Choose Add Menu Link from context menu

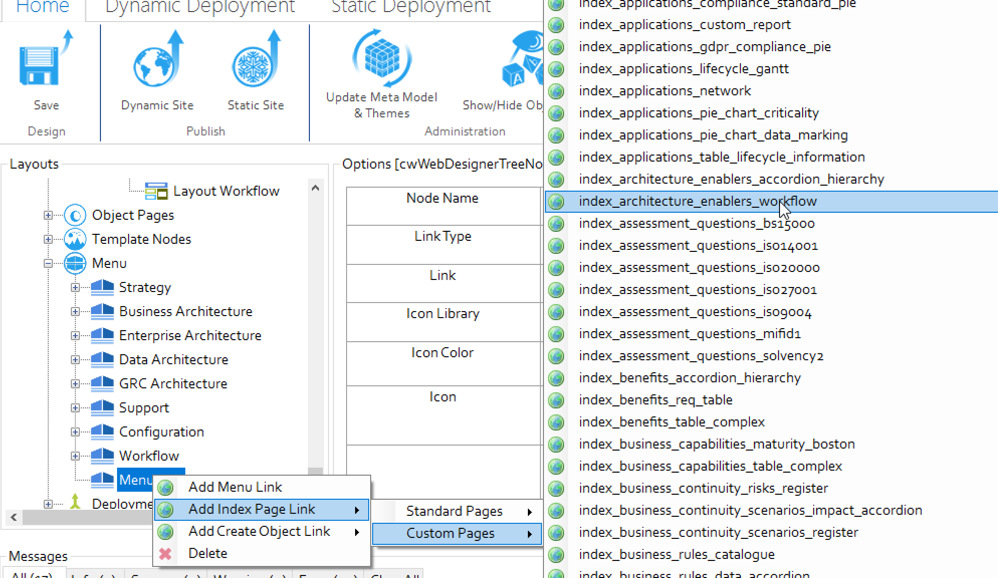[235, 487]
